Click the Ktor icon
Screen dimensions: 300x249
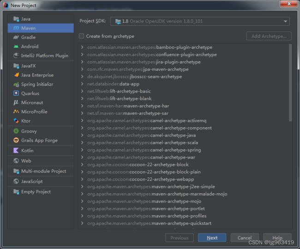[x=16, y=121]
